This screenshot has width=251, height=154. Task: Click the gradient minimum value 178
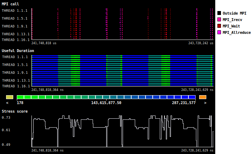pos(20,103)
